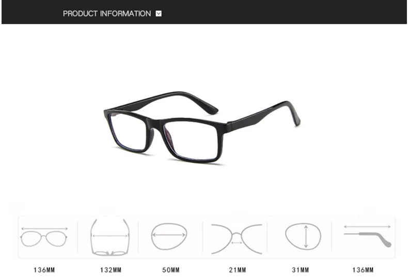Viewport: 408px width, 280px height.
Task: Open the black eyeglasses product image
Action: point(202,127)
